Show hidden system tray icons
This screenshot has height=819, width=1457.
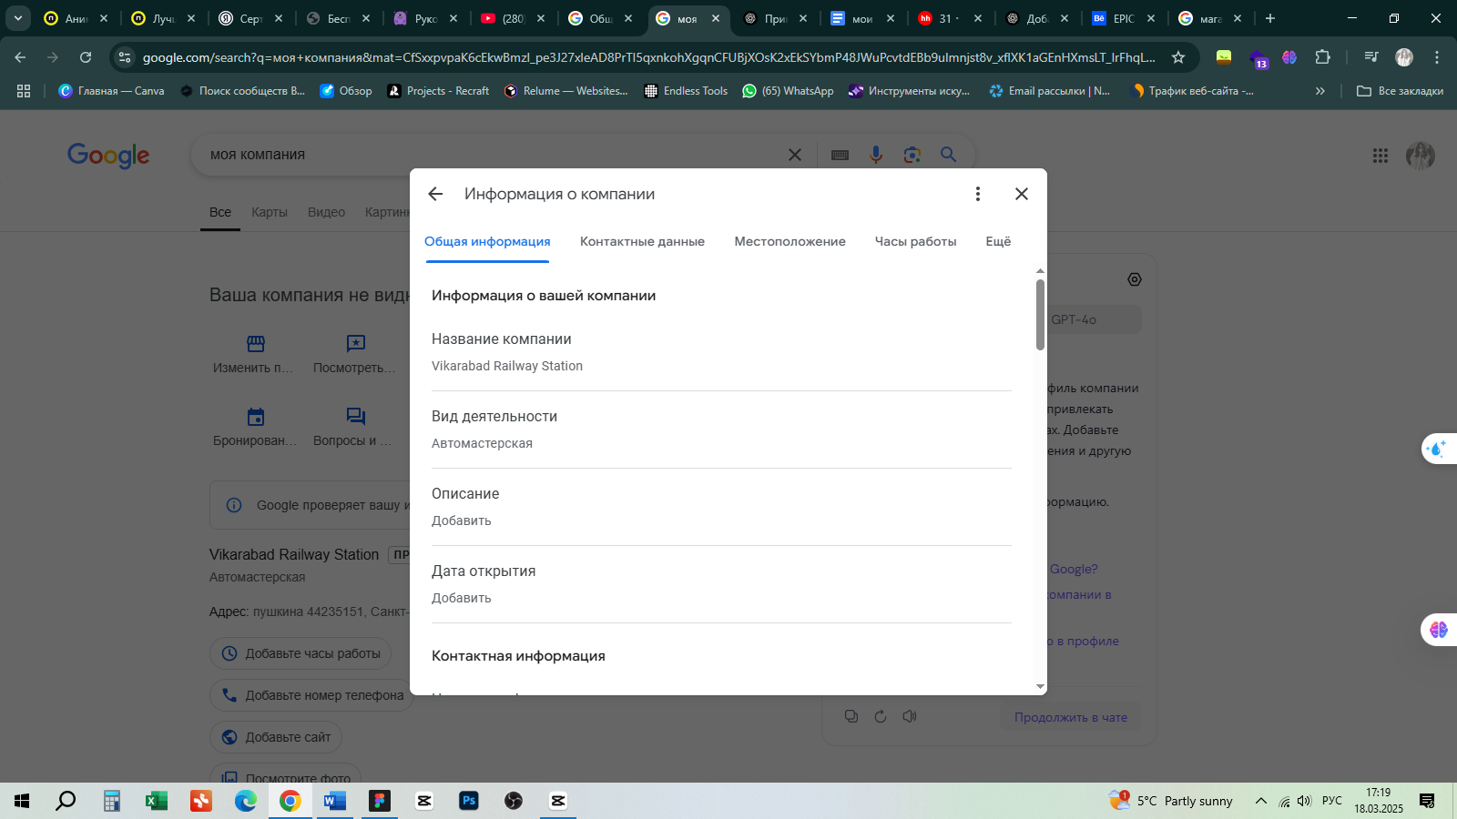coord(1260,801)
